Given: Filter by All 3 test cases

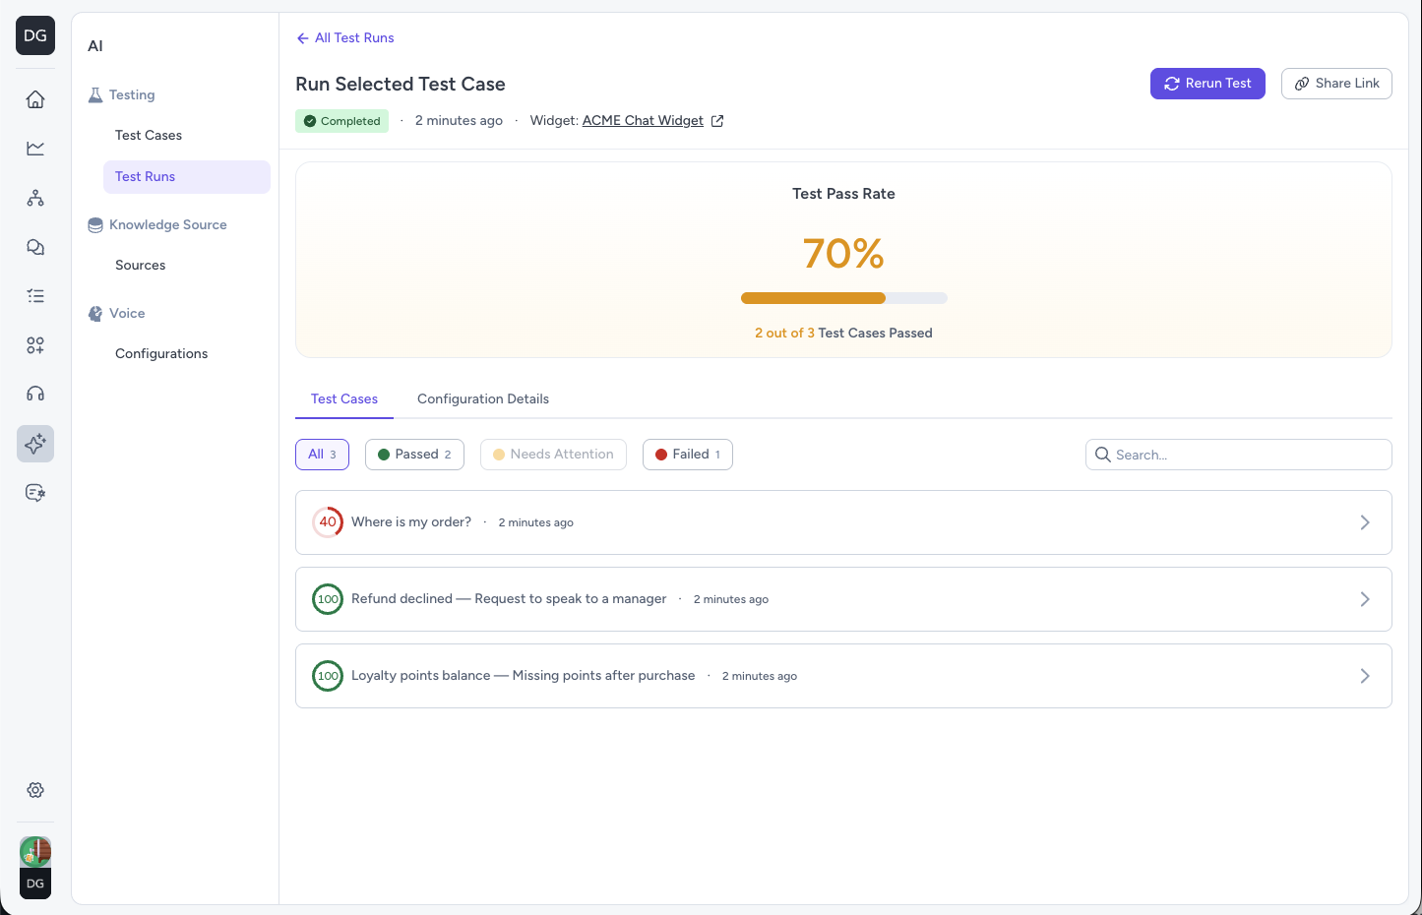Looking at the screenshot, I should click(x=322, y=455).
